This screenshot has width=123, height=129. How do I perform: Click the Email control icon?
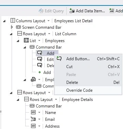point(33,119)
